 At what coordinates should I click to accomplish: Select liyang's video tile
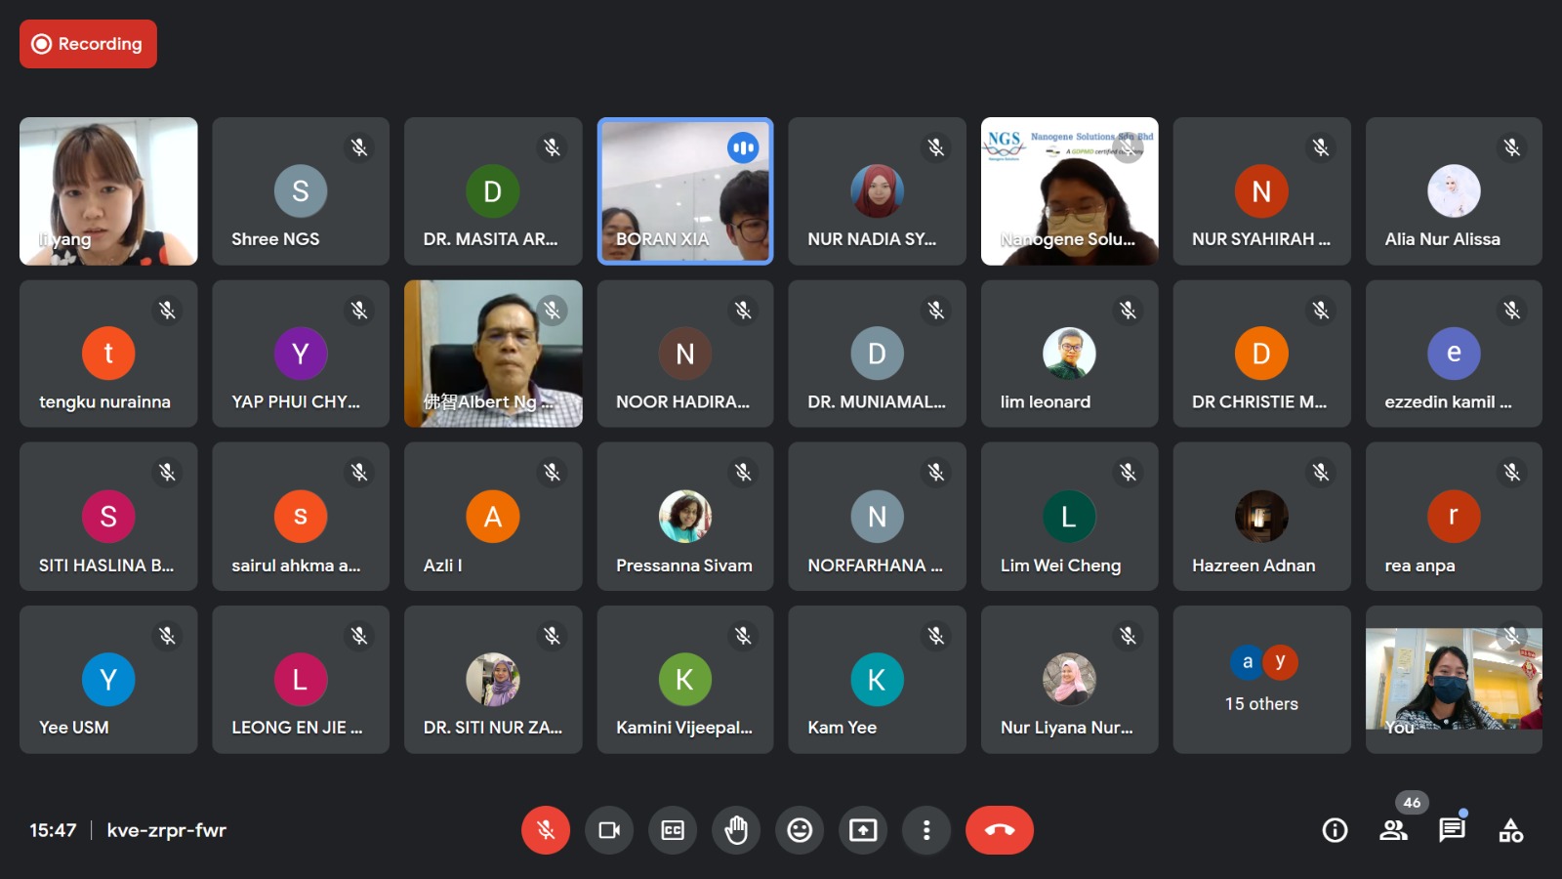pyautogui.click(x=108, y=191)
